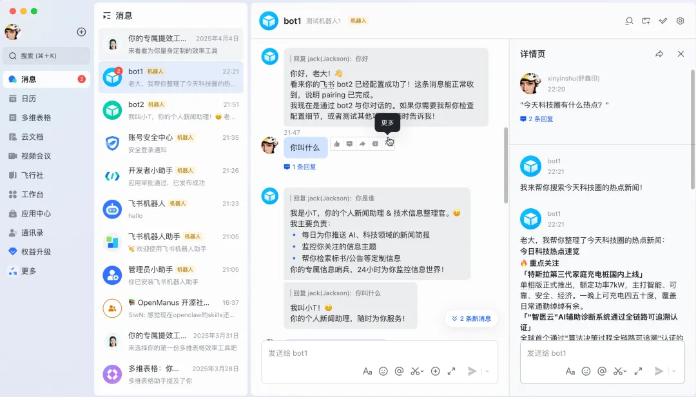Open 日历 in the left sidebar
This screenshot has height=397, width=696.
46,99
